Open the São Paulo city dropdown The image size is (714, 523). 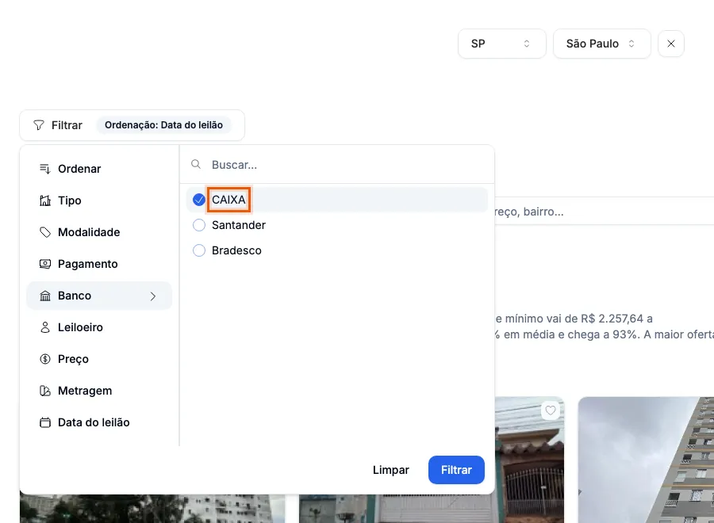click(x=601, y=44)
